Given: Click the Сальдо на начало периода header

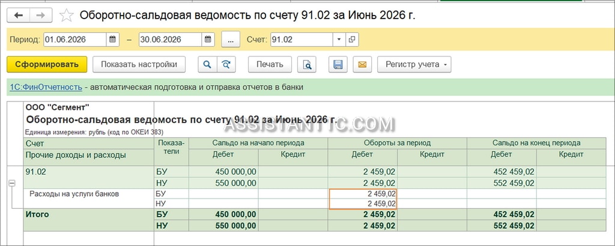Looking at the screenshot, I should [258, 143].
